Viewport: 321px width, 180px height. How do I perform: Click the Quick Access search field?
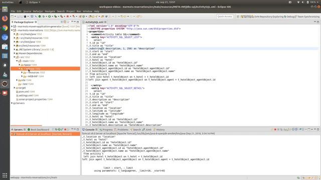tap(225, 16)
